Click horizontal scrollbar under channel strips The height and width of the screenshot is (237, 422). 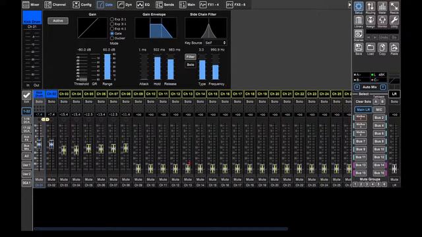tap(161, 228)
